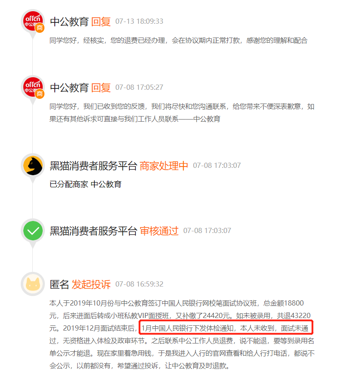This screenshot has height=375, width=345.
Task: Click the 商家处理中 status label
Action: pyautogui.click(x=164, y=166)
